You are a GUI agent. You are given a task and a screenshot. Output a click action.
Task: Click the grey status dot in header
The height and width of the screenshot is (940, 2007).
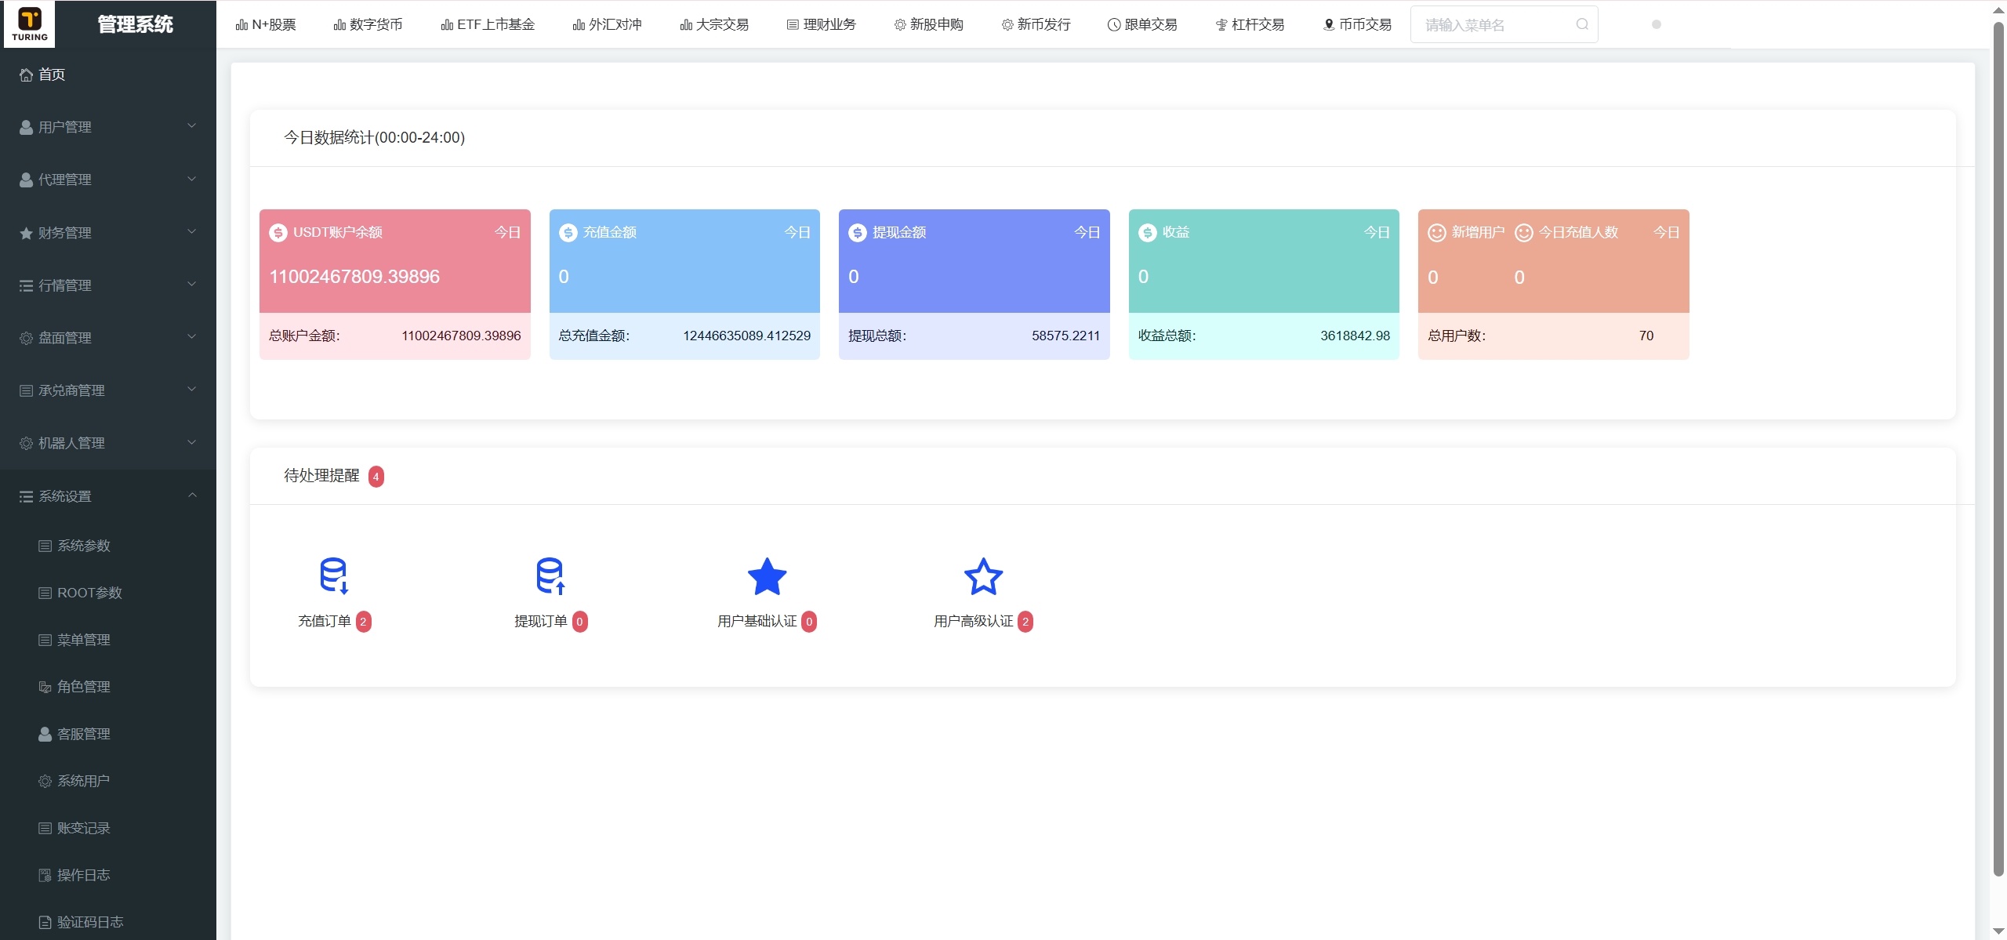click(1657, 24)
